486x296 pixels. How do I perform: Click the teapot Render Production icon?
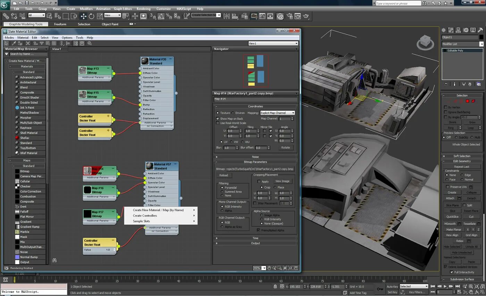coord(306,16)
